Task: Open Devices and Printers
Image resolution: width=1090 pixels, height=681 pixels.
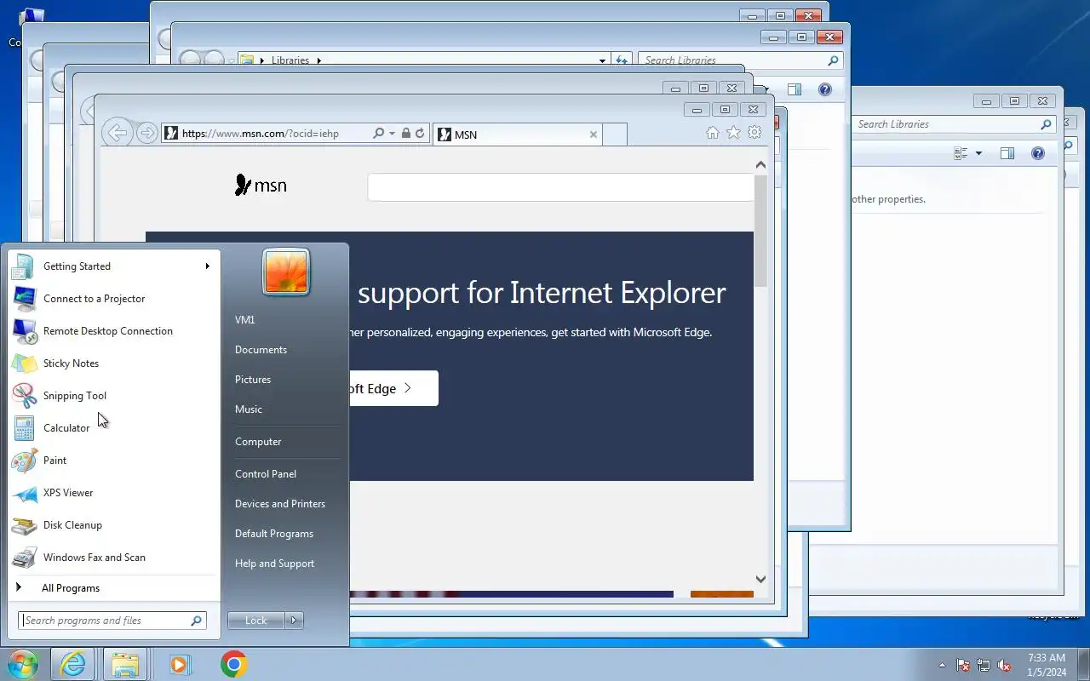Action: click(x=280, y=504)
